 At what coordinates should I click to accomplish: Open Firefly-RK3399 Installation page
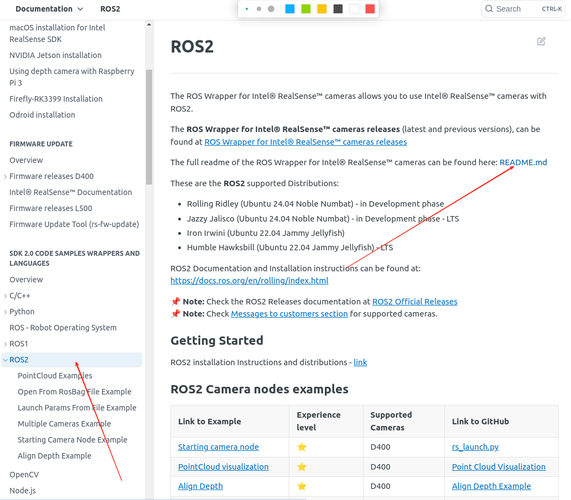[56, 99]
